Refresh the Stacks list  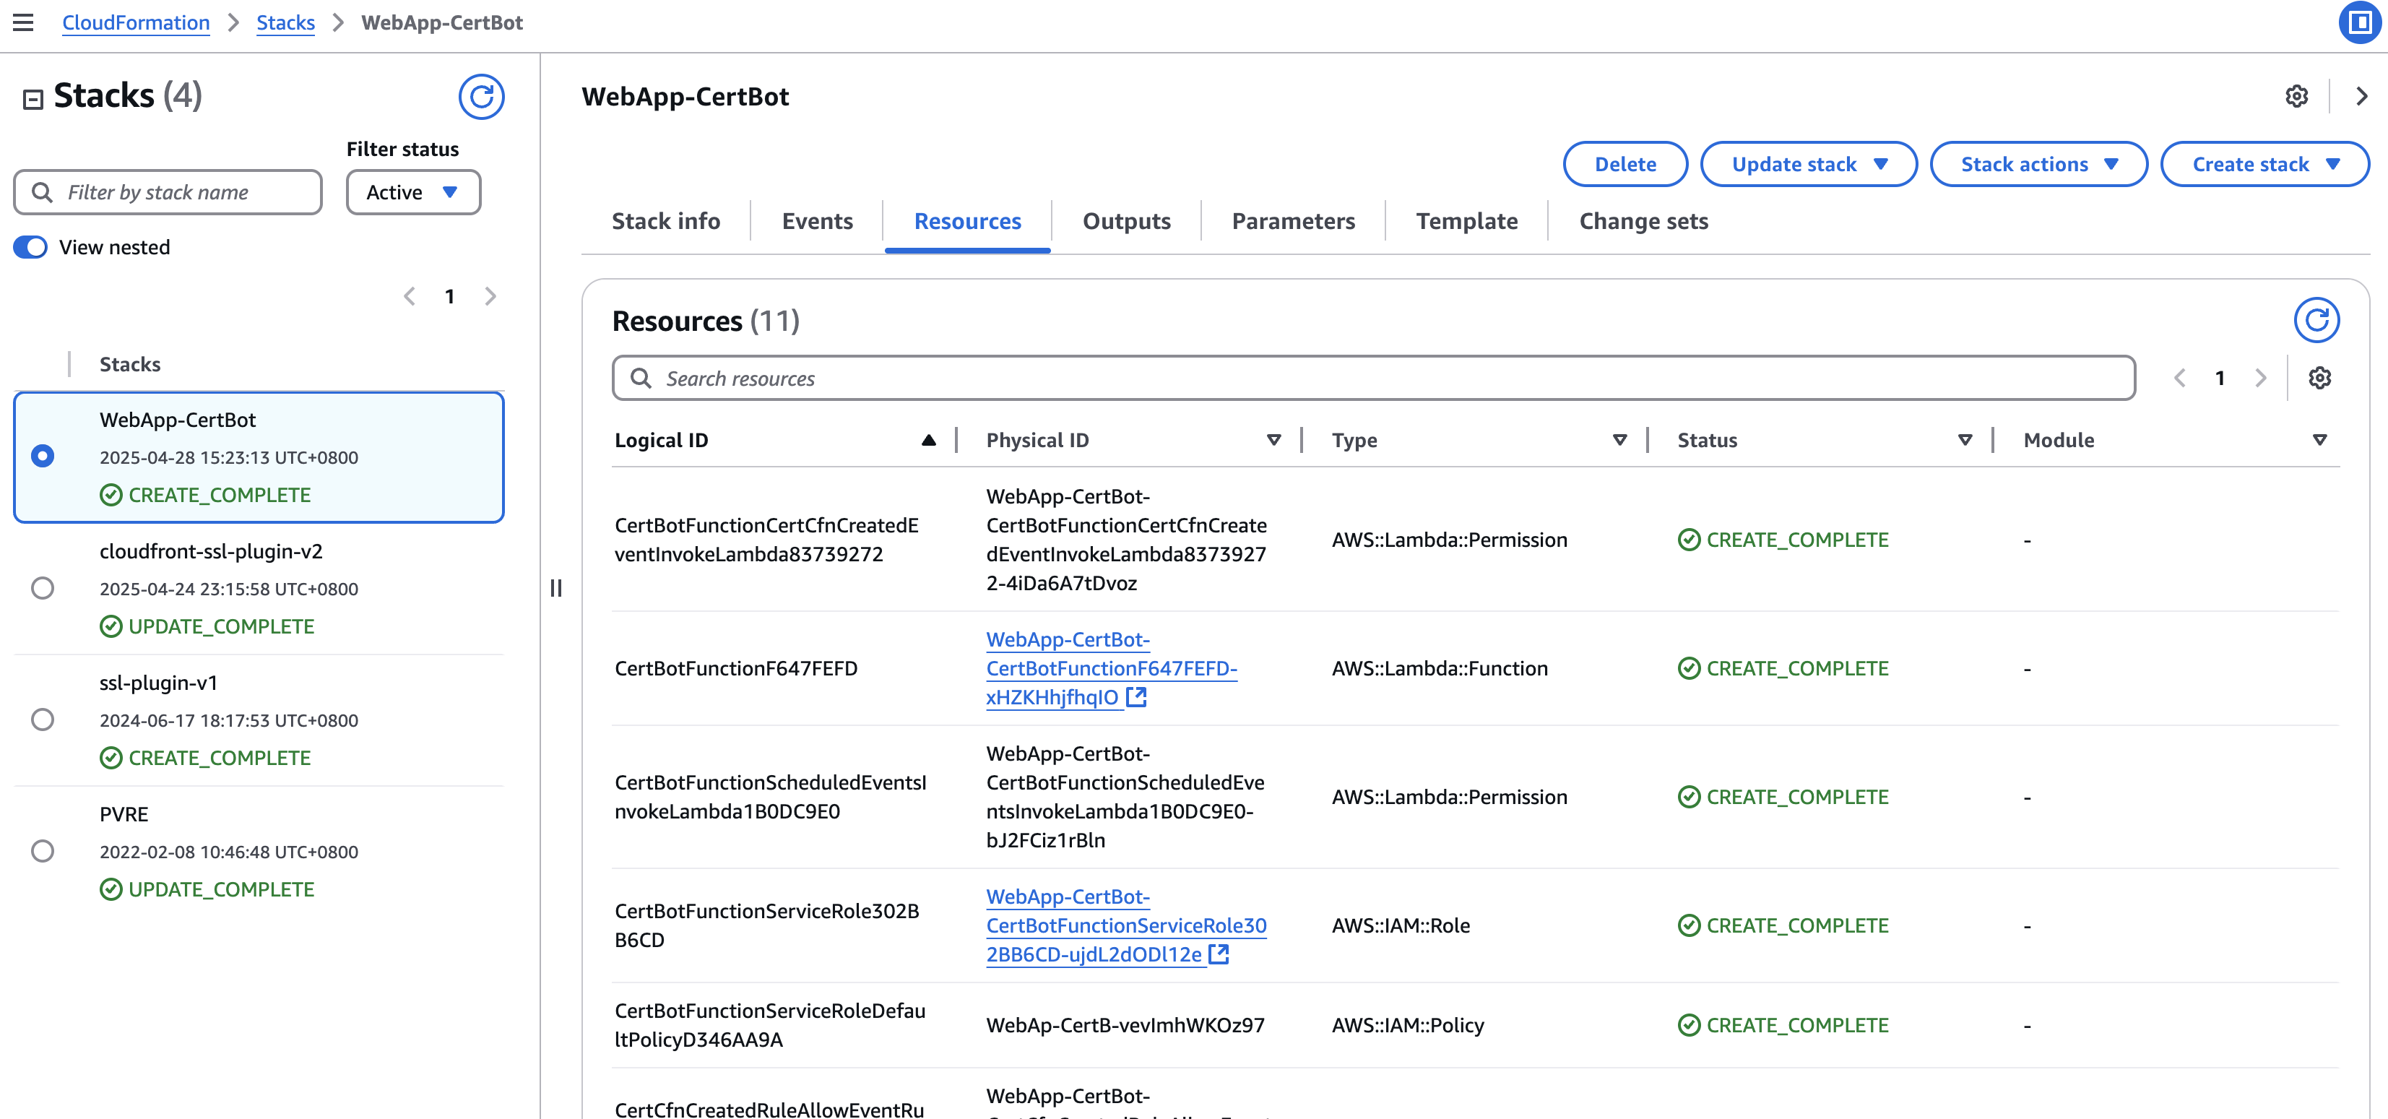(x=481, y=96)
